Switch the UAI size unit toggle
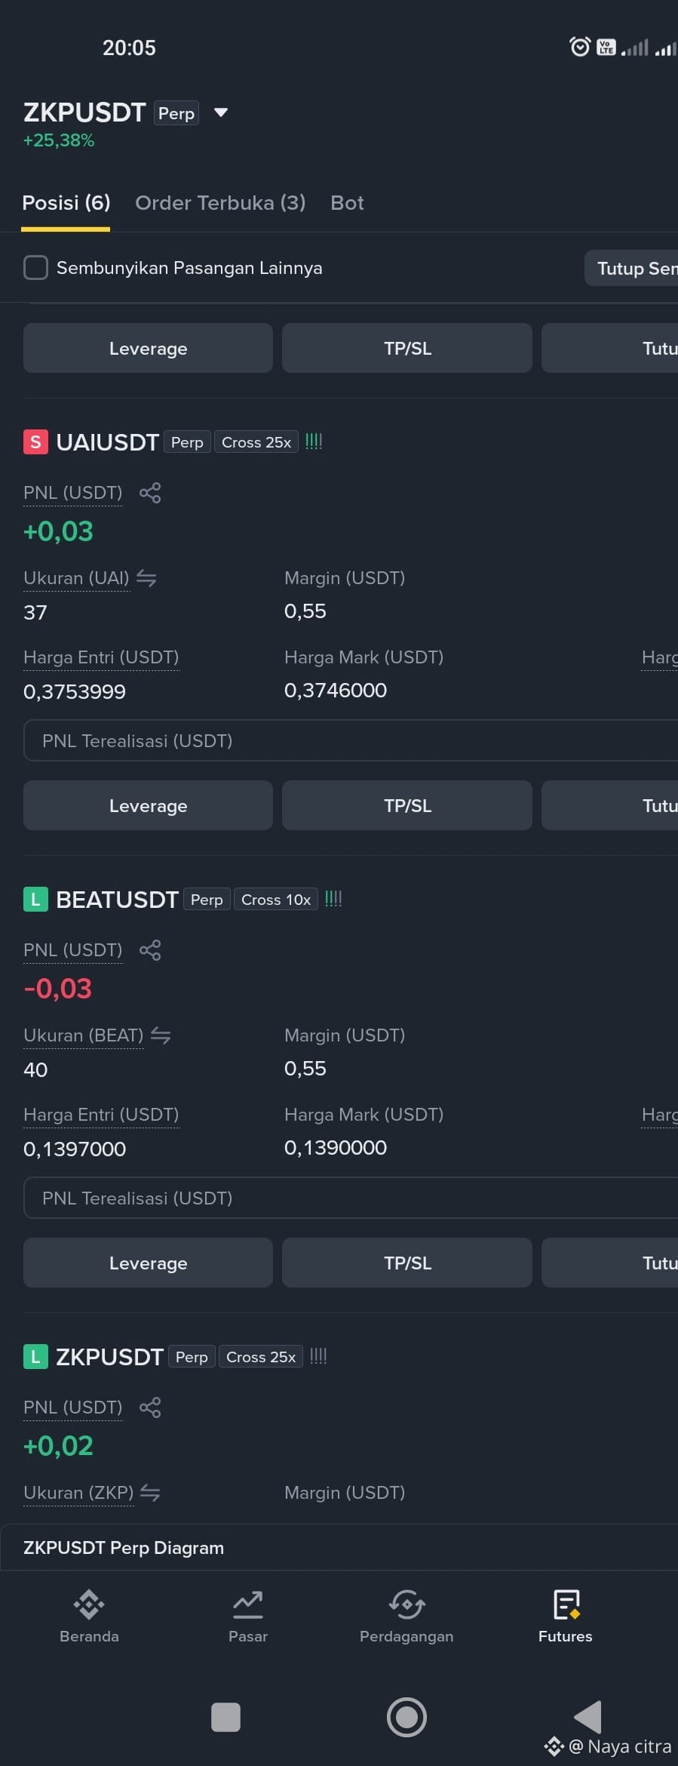678x1766 pixels. click(146, 578)
